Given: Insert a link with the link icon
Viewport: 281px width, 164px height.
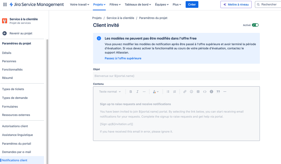Looking at the screenshot, I should (185, 92).
